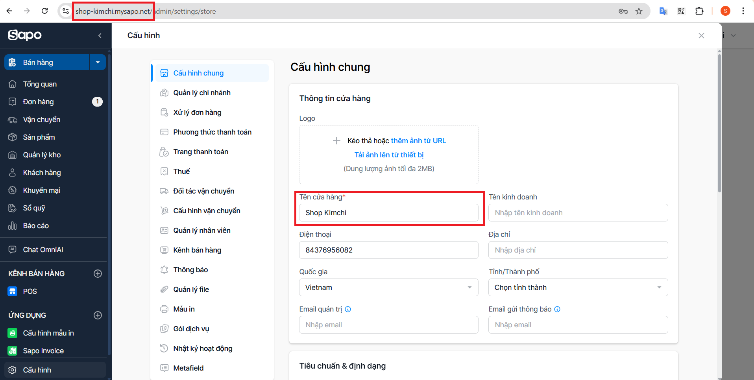Reload the page in the browser
This screenshot has width=754, height=380.
45,11
